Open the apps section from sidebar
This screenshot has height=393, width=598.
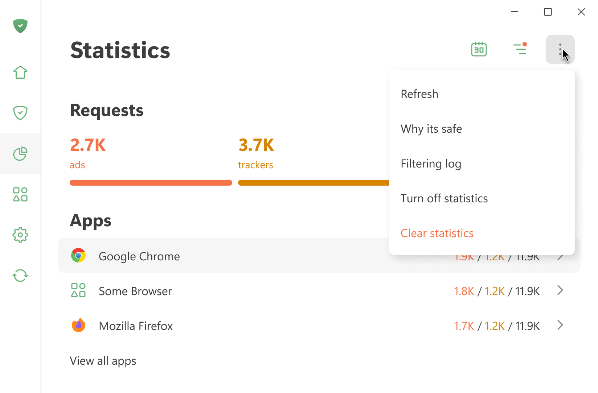[20, 194]
